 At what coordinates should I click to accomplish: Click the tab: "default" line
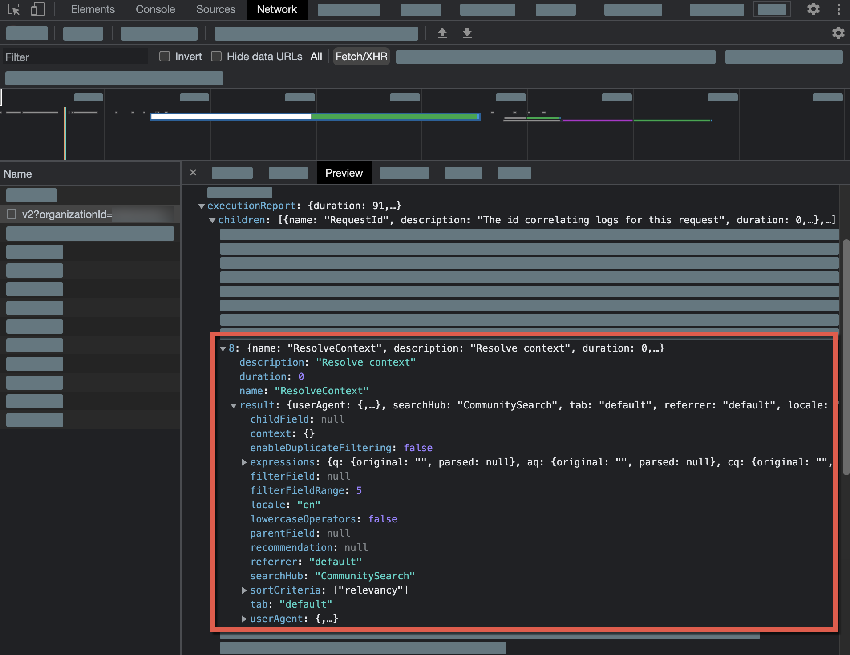[291, 604]
